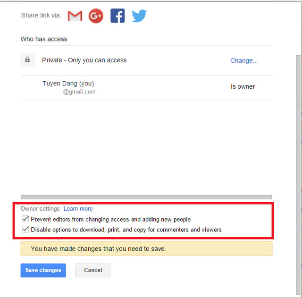Select the 'Private - Only you can access' row
Image resolution: width=302 pixels, height=298 pixels.
click(x=84, y=60)
